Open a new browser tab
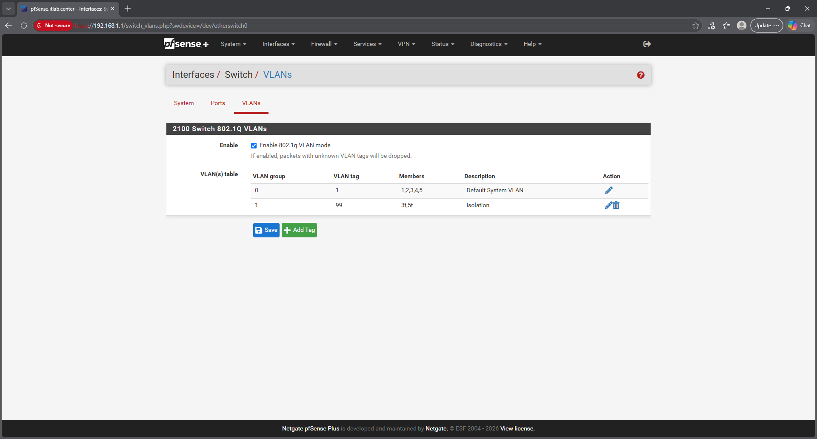This screenshot has width=817, height=439. click(128, 9)
